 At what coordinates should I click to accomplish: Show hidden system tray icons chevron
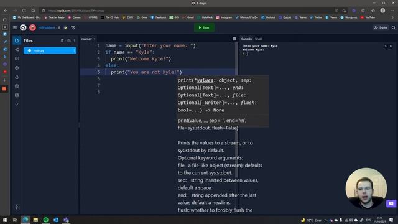pyautogui.click(x=326, y=220)
